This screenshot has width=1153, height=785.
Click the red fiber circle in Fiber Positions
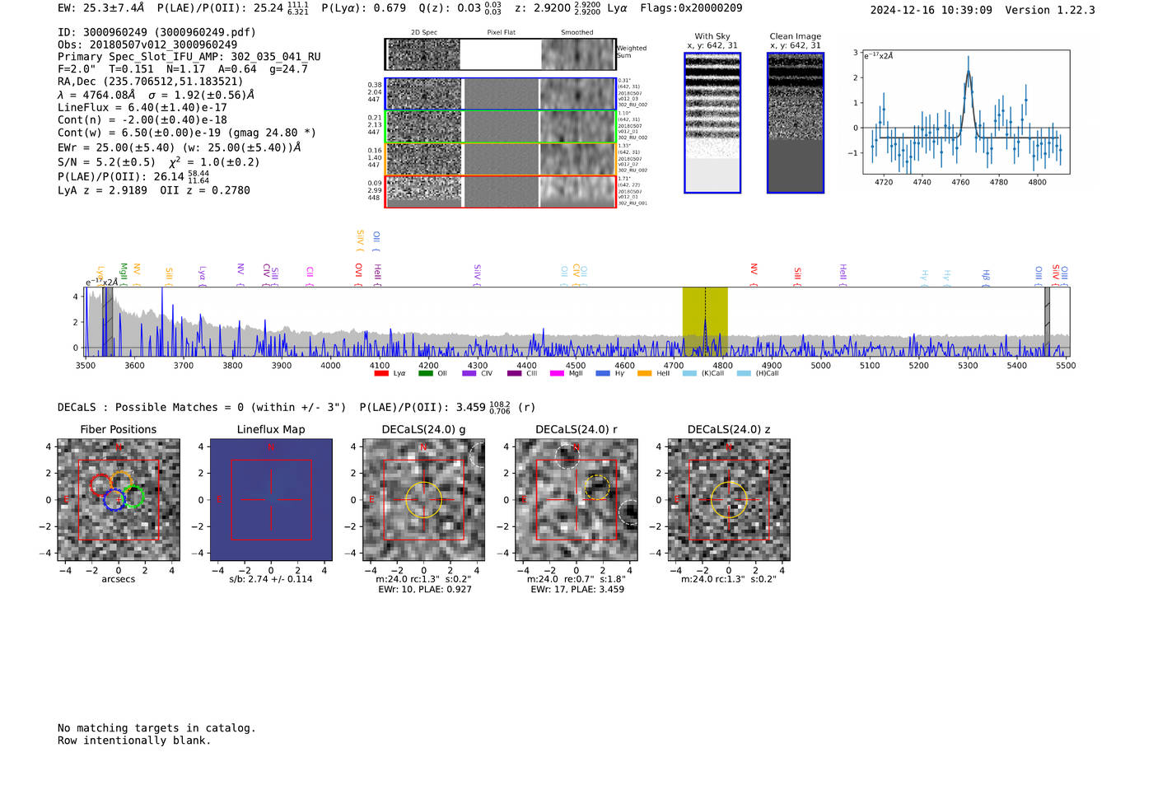point(101,484)
